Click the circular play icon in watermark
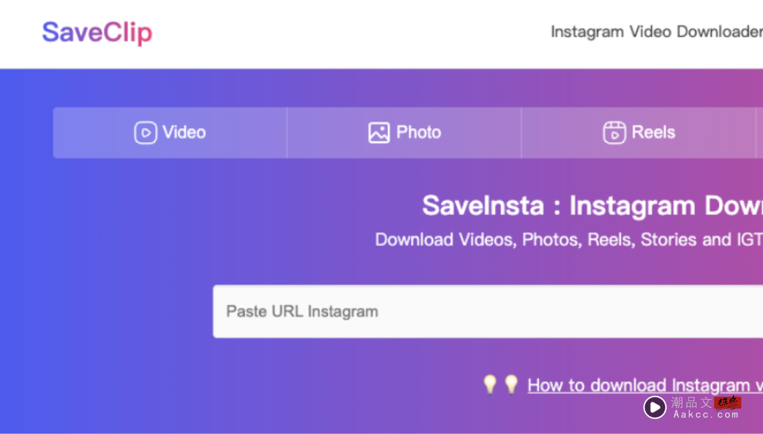 pos(654,407)
